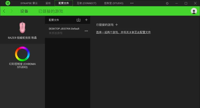Close the Synapse window
Screen dimensions: 200x108
195,3
